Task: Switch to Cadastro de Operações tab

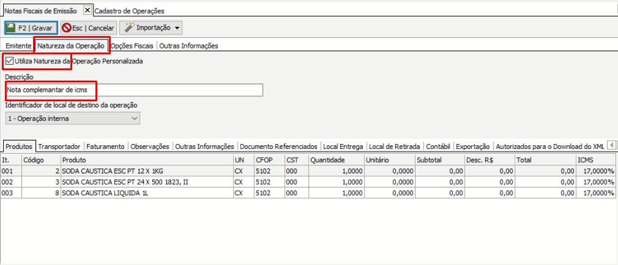Action: pos(130,10)
